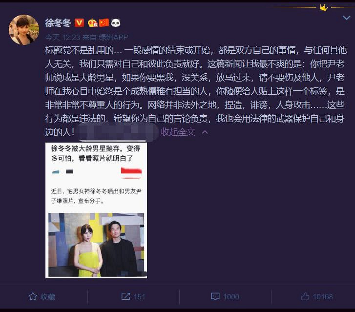Open the post options chevron menu
The height and width of the screenshot is (312, 355).
click(346, 18)
